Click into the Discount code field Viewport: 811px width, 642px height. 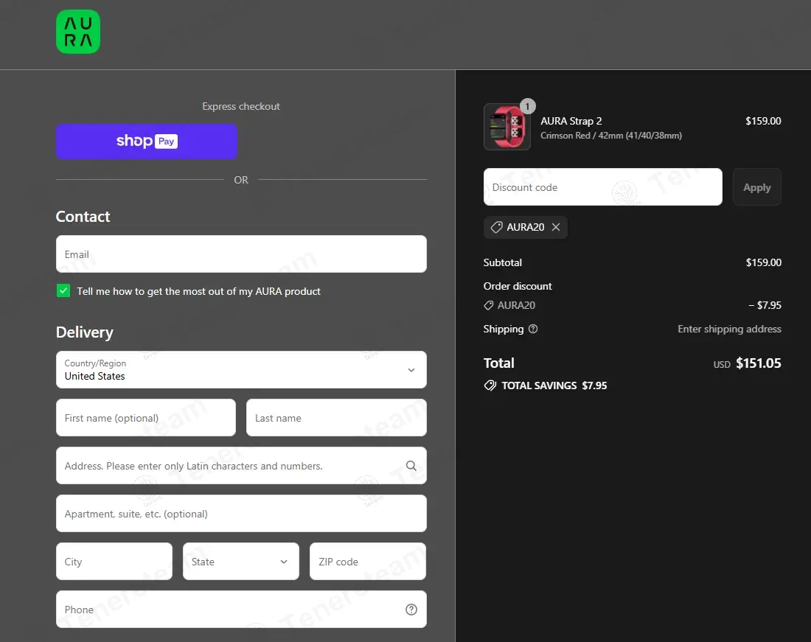602,187
